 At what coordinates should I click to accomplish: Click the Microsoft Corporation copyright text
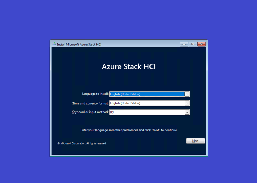pyautogui.click(x=82, y=143)
